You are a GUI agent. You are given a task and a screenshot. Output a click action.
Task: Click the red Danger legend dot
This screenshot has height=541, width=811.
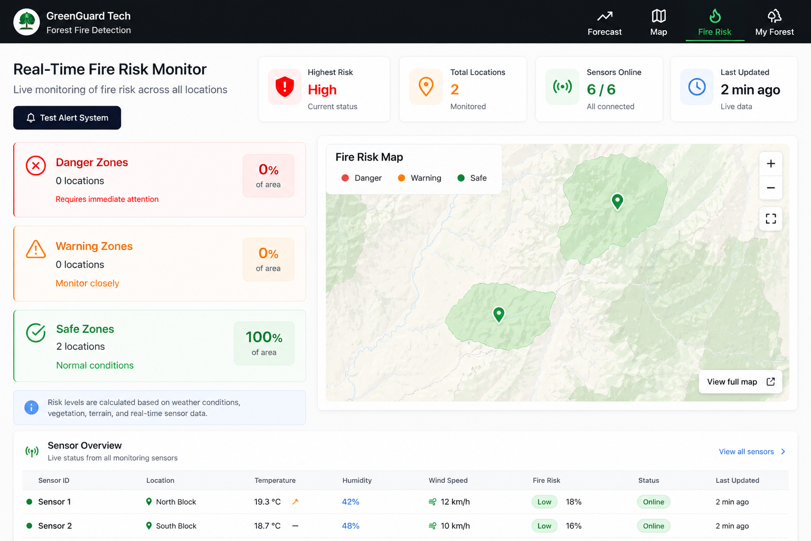[x=345, y=178]
